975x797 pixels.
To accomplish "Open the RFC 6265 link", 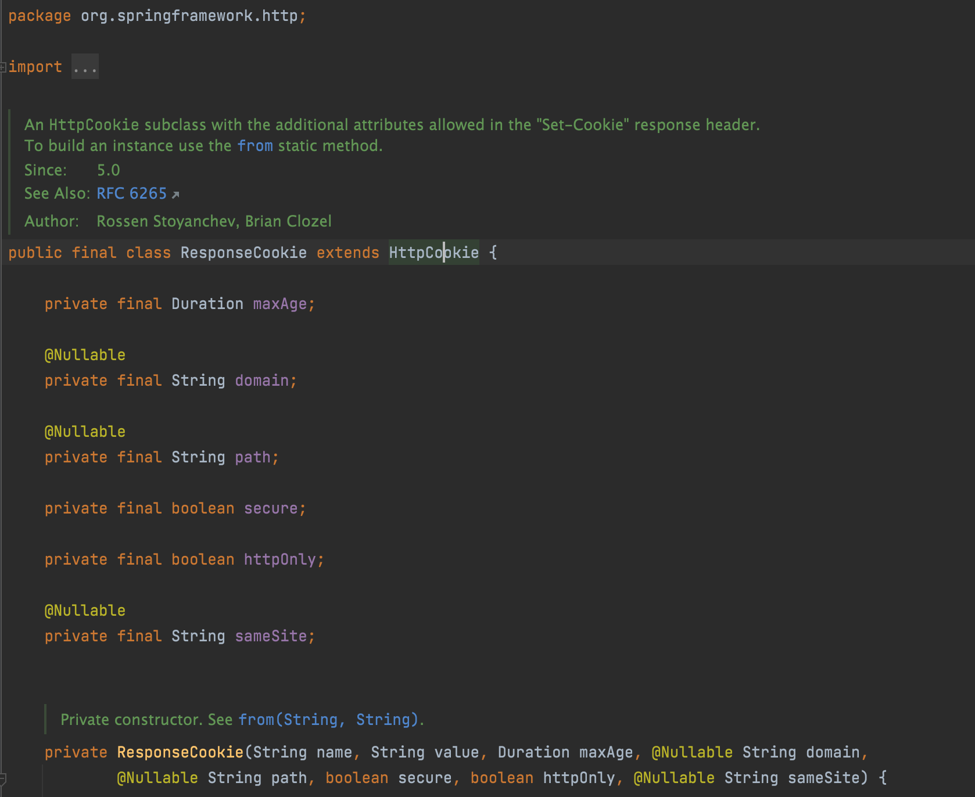I will (x=132, y=193).
